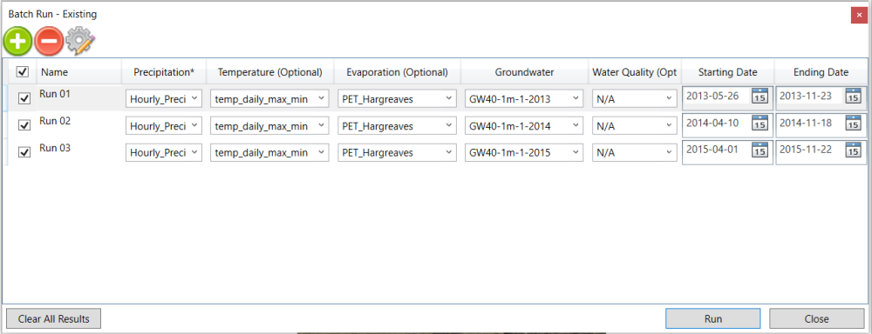Click the Run button
872x334 pixels.
[713, 319]
